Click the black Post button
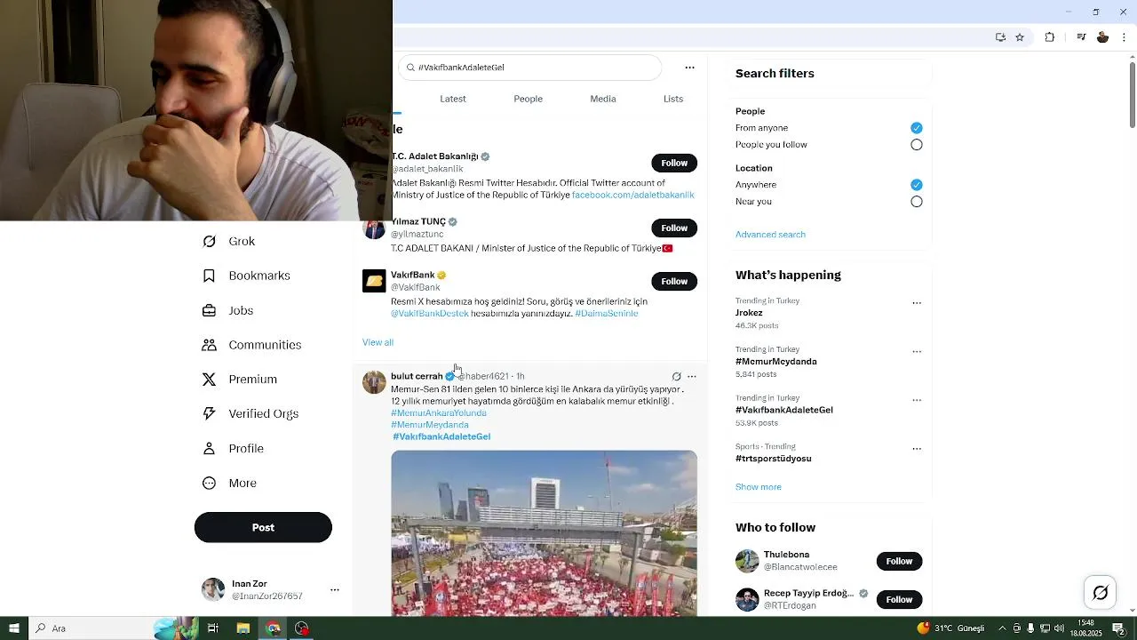The image size is (1137, 640). point(263,527)
